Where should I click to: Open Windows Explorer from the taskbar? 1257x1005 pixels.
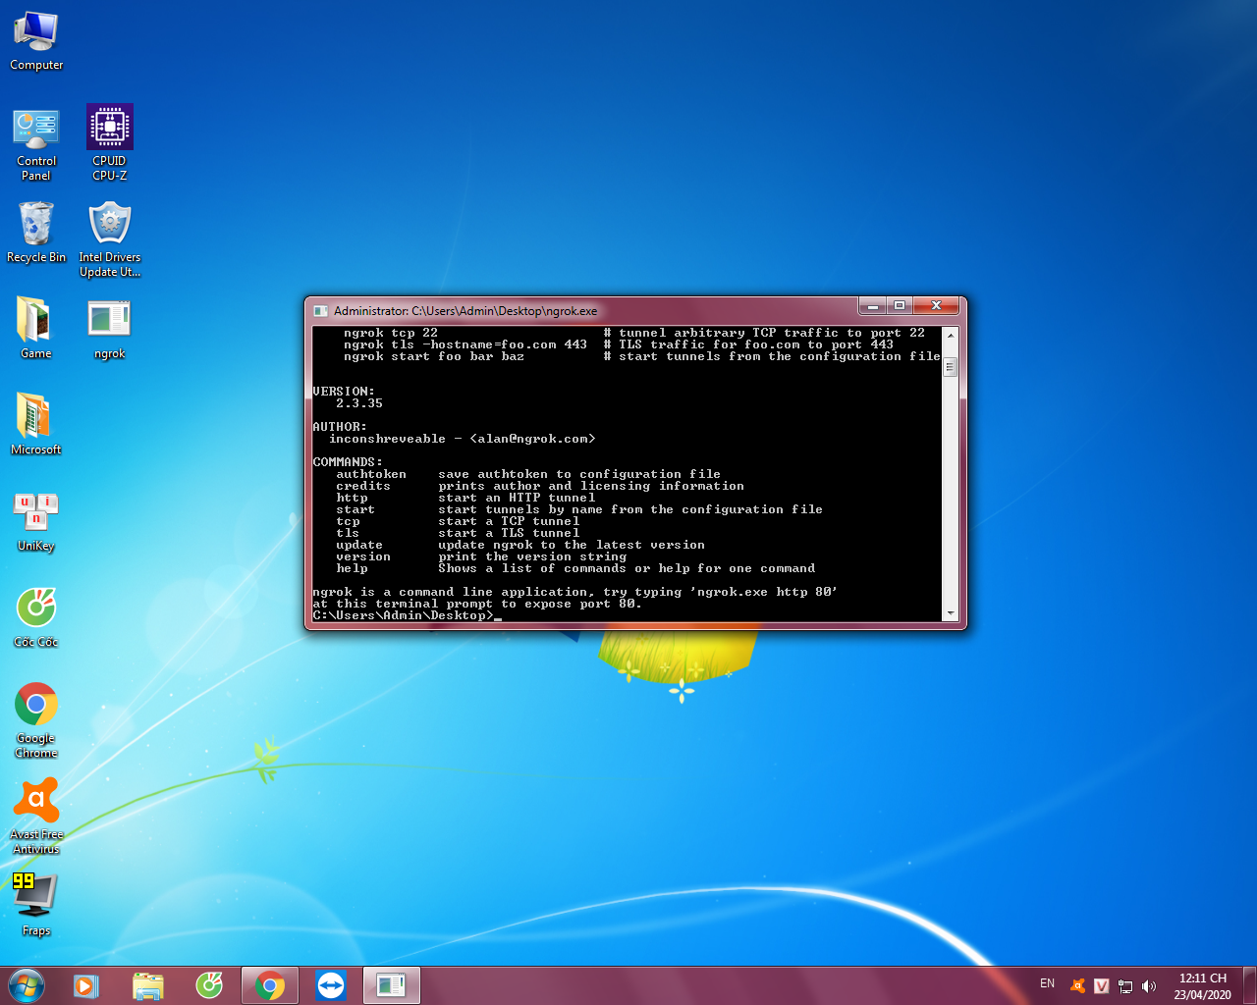pos(148,985)
